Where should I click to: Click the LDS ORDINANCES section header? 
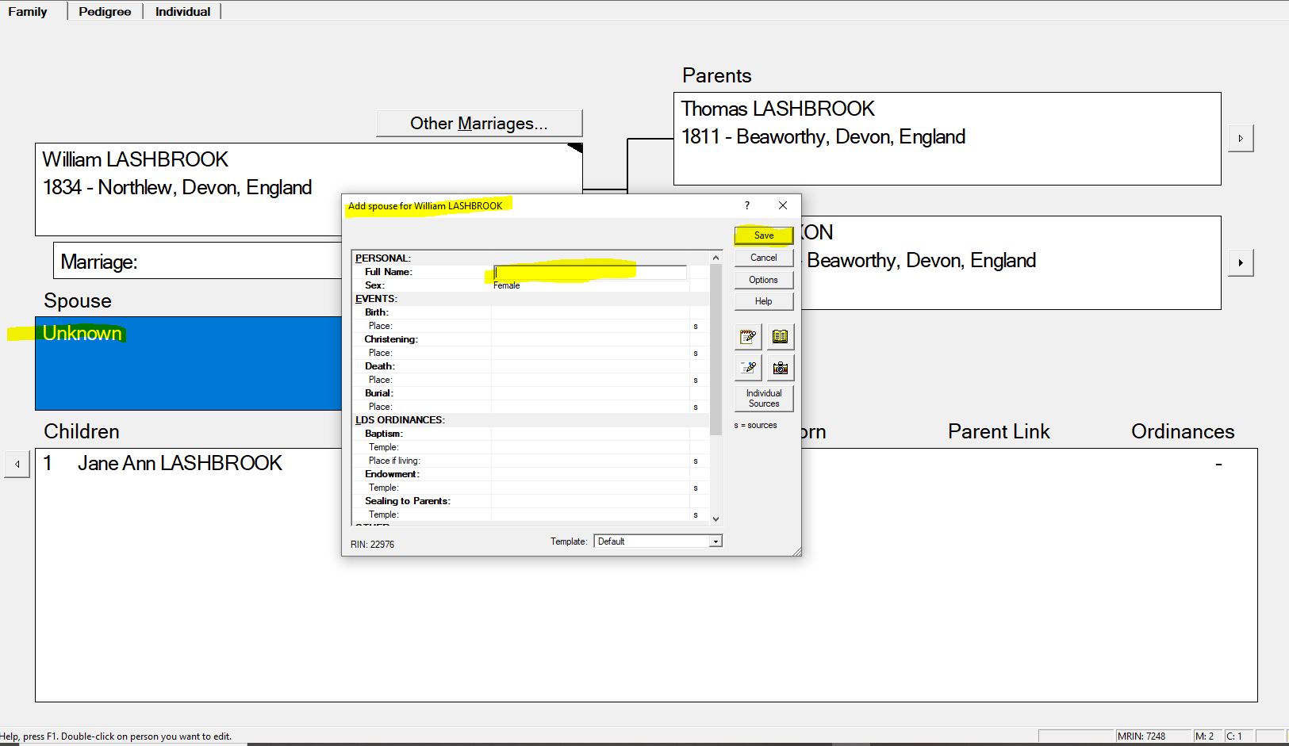point(400,420)
